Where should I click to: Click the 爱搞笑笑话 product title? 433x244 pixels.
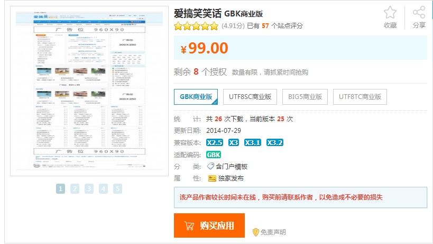[198, 13]
